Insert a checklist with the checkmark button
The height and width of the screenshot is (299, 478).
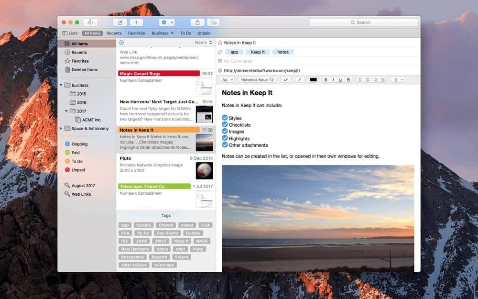click(x=286, y=79)
